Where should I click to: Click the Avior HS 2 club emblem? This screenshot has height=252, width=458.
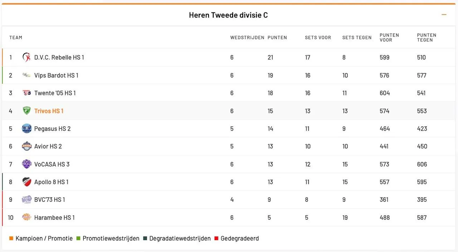pos(26,146)
